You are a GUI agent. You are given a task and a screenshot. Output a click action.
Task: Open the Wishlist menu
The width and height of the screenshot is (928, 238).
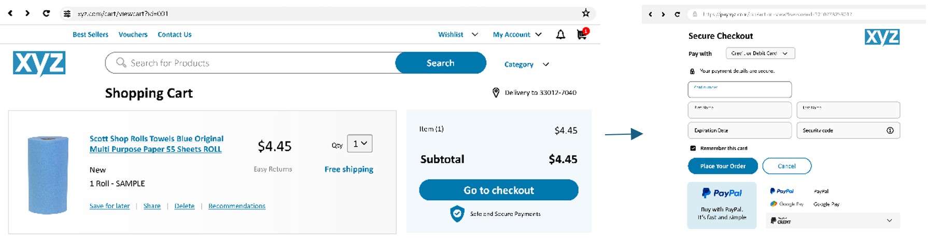point(458,35)
